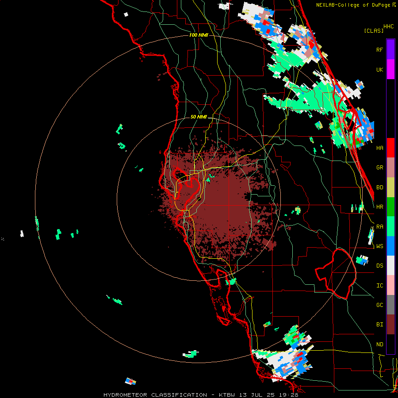Click the ND black legend swatch

390,344
